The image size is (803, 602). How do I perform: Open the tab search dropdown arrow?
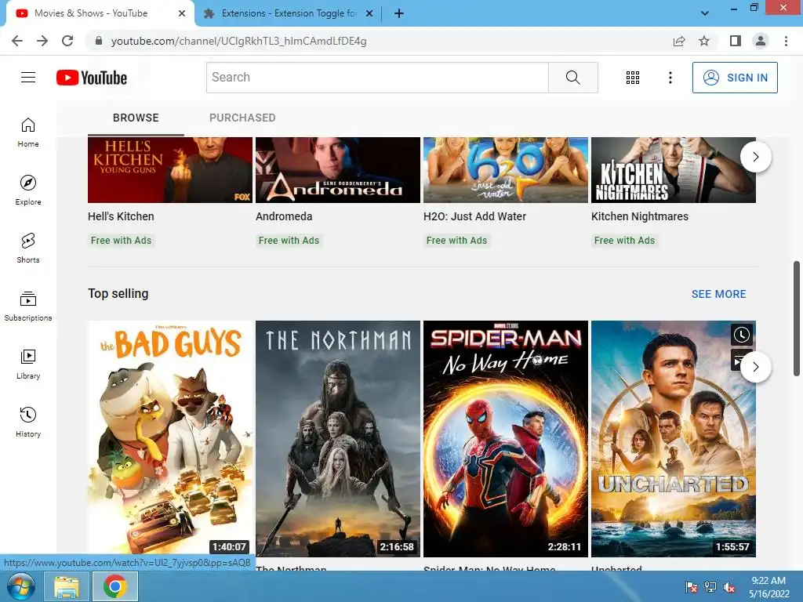[705, 13]
